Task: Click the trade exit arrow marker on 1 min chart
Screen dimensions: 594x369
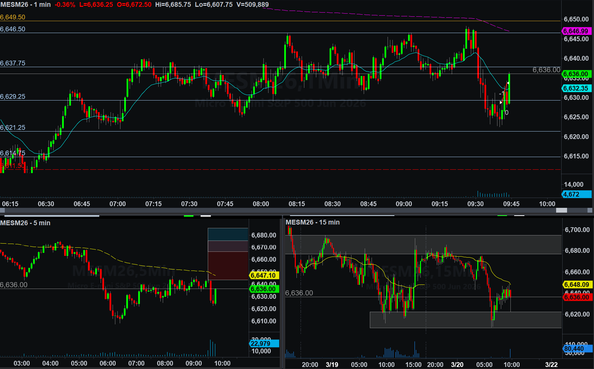Action: point(508,83)
